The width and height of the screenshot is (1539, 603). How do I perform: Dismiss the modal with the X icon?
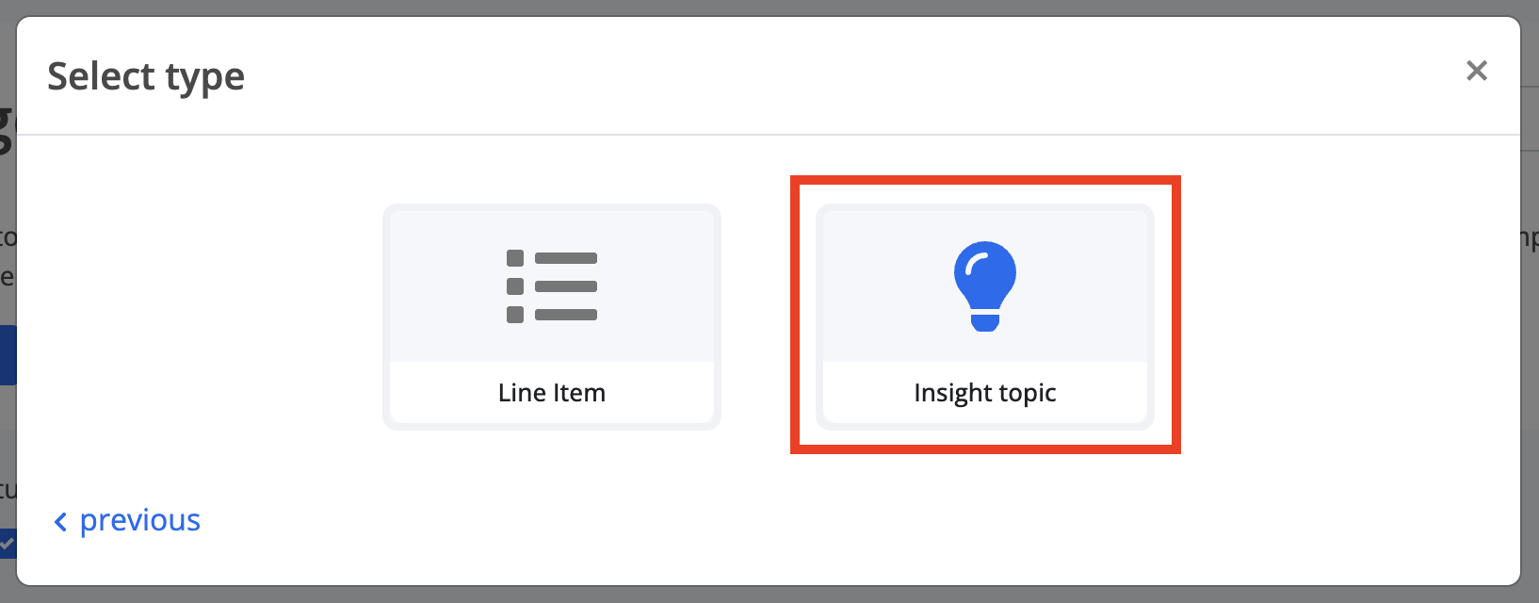1477,71
